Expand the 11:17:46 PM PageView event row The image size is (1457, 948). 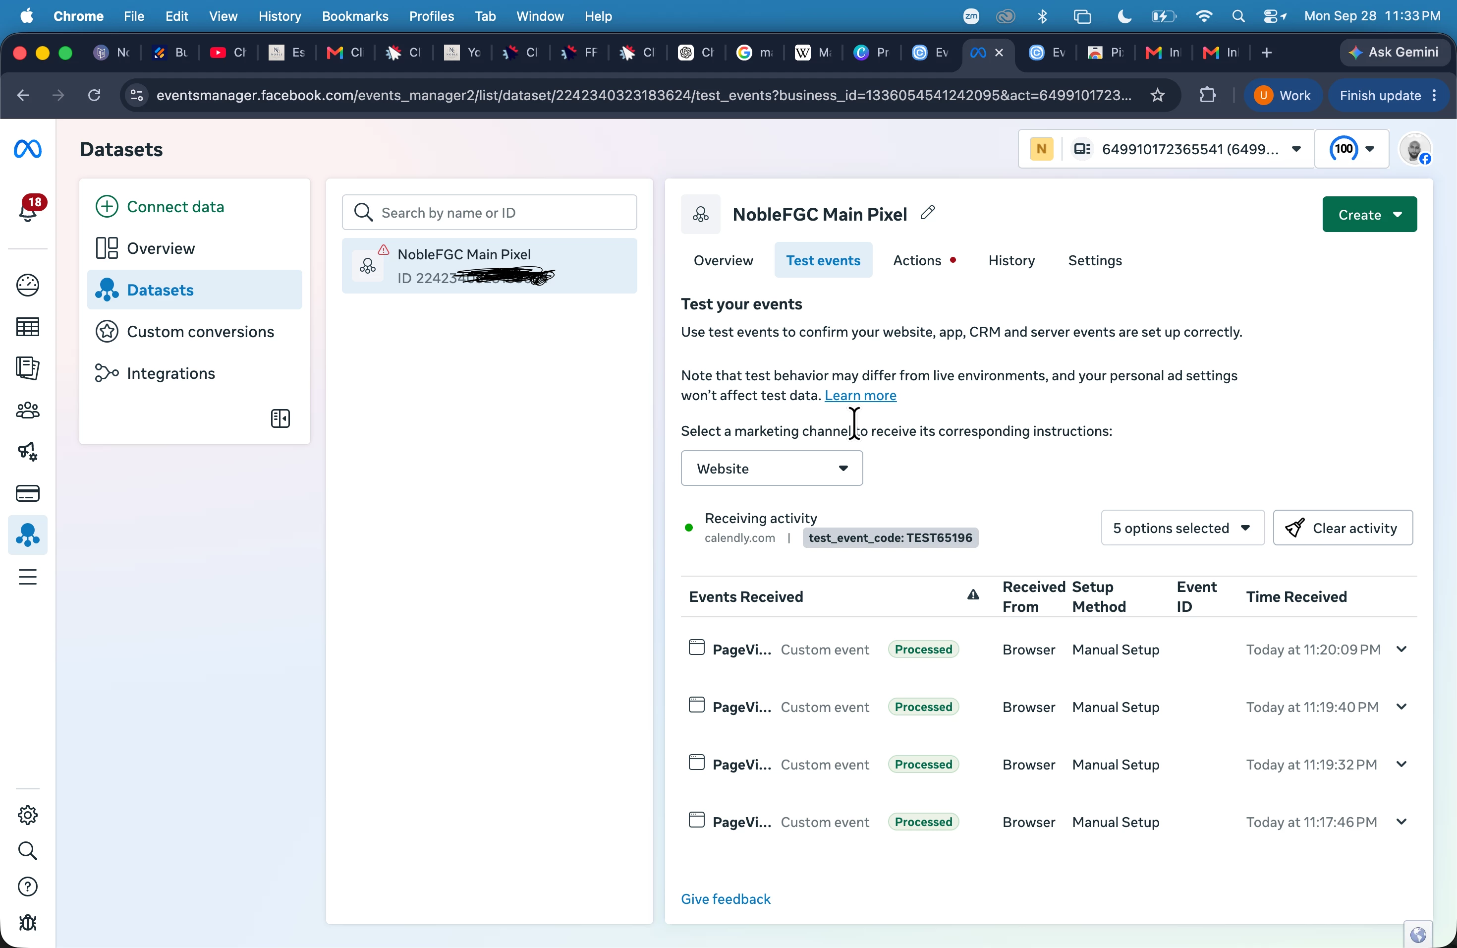(1401, 822)
